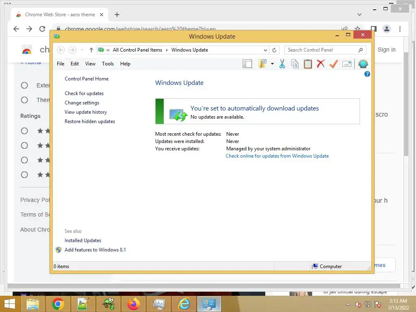Expand the address bar history dropdown

click(265, 50)
